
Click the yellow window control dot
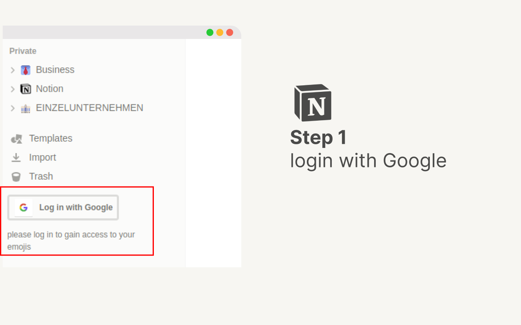pos(220,32)
